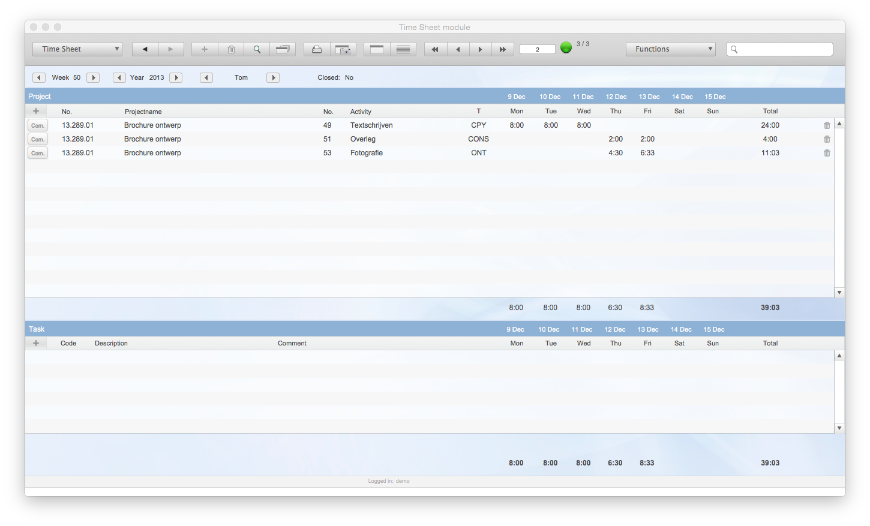Delete the Fotografie row using its trash icon

[827, 153]
